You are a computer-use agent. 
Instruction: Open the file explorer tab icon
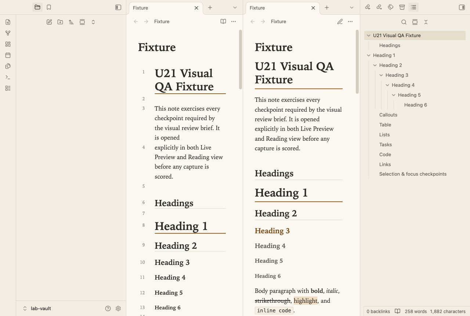(37, 7)
